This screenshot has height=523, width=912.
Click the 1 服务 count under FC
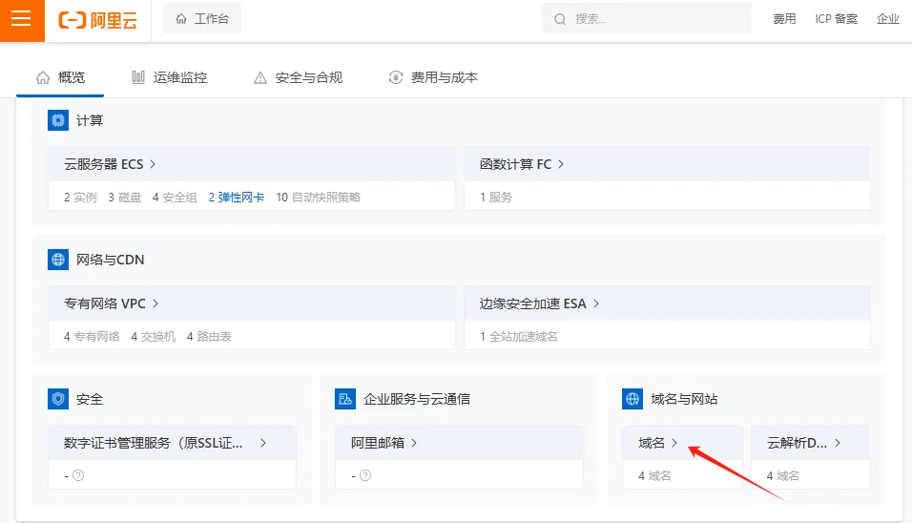pyautogui.click(x=495, y=198)
